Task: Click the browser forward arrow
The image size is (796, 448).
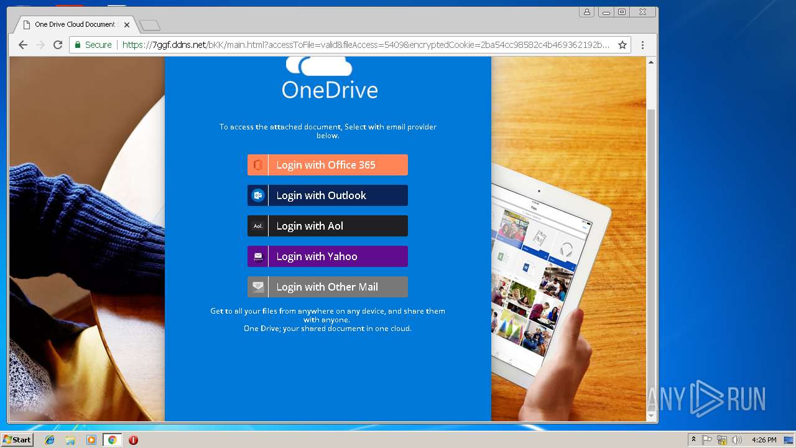Action: (x=40, y=45)
